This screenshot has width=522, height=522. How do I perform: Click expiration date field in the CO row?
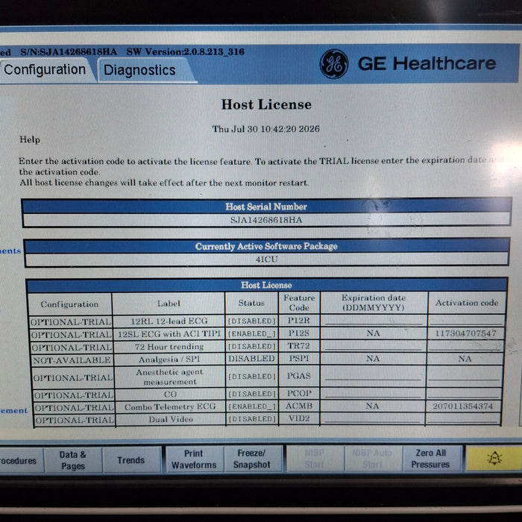(x=373, y=393)
